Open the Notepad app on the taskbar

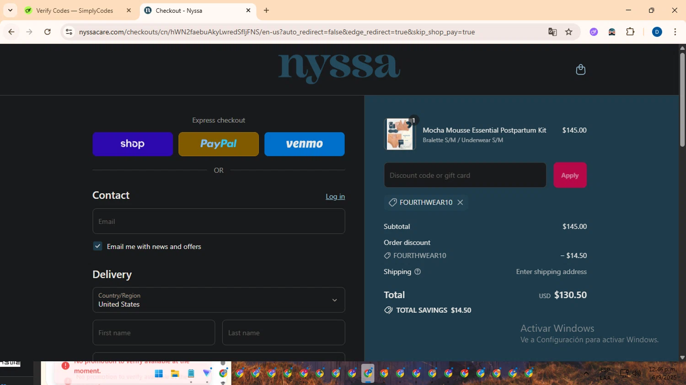pos(191,374)
